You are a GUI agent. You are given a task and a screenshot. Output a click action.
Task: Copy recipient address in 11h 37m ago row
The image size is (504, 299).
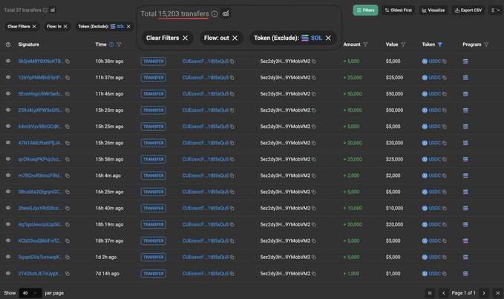pos(314,78)
